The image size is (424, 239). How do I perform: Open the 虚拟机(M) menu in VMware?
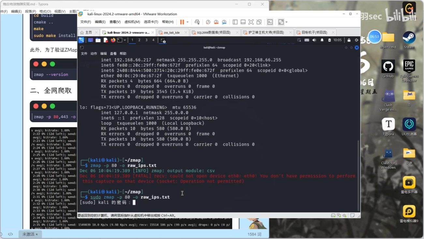click(132, 22)
